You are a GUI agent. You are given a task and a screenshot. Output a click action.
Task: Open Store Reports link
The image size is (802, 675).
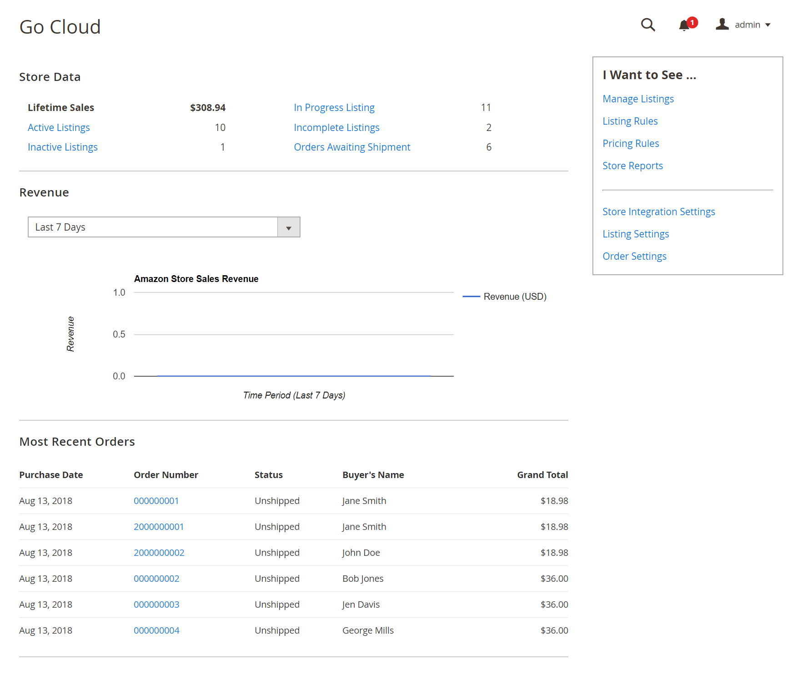(x=632, y=166)
